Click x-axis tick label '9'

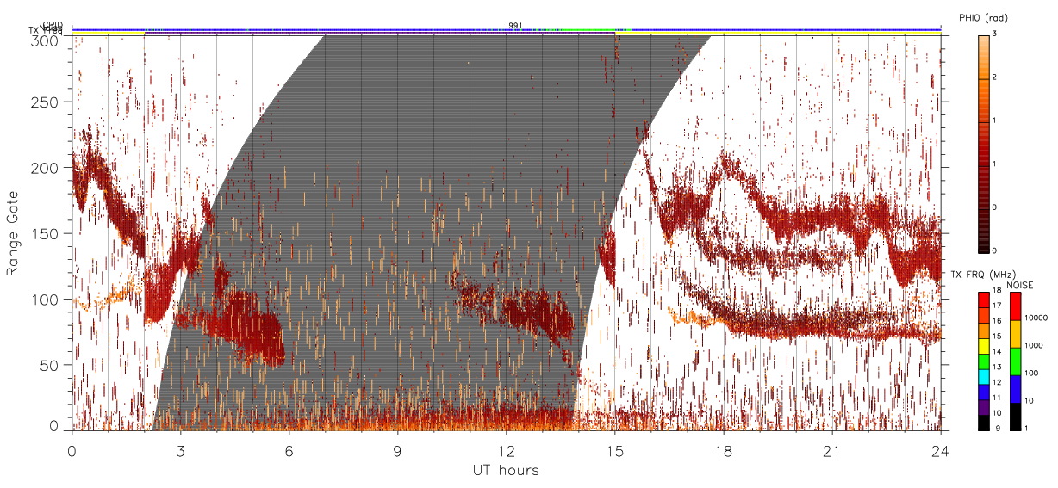[x=397, y=451]
